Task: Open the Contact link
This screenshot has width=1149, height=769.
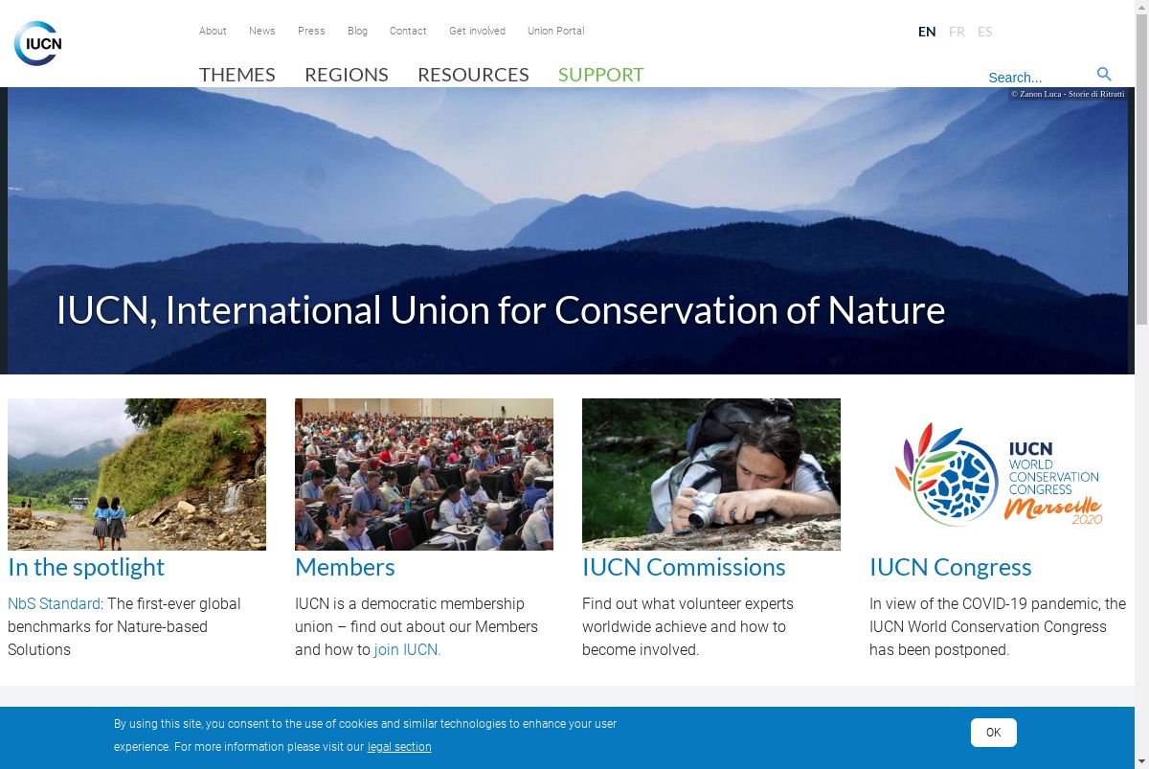Action: [x=408, y=31]
